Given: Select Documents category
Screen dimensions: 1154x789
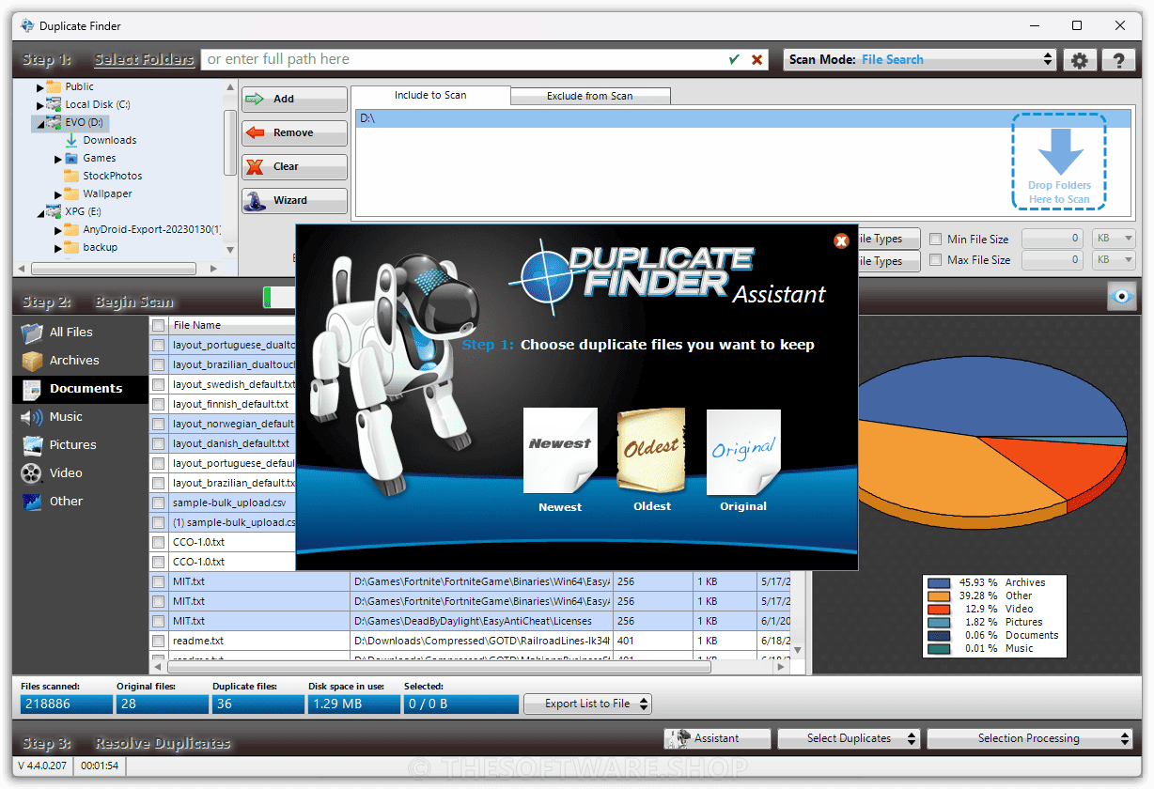Looking at the screenshot, I should [x=80, y=388].
